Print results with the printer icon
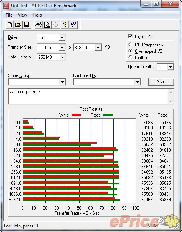 [x=39, y=25]
